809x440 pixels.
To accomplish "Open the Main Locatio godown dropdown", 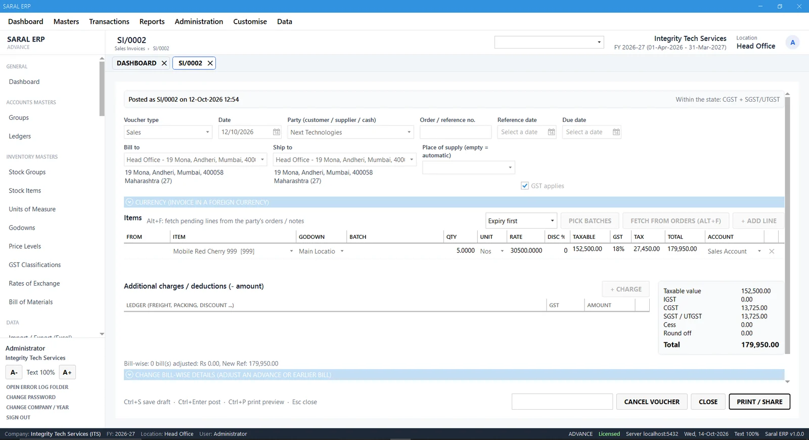I will point(322,251).
